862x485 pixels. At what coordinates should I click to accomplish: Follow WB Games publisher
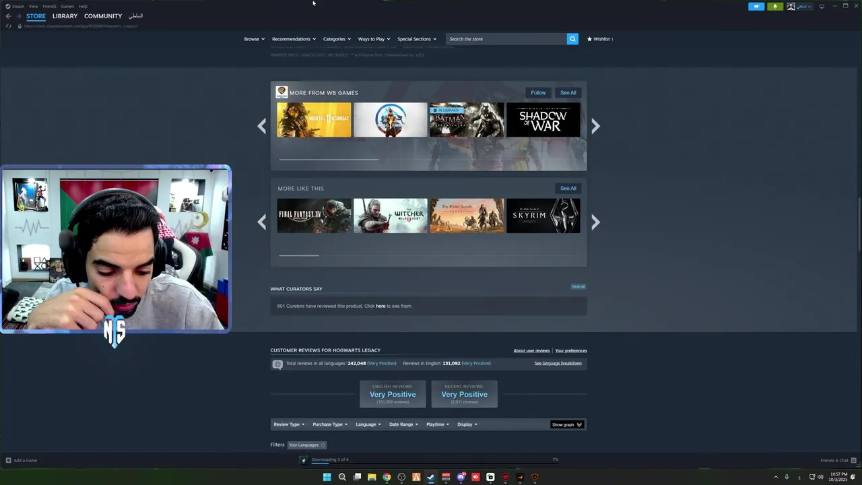click(538, 93)
